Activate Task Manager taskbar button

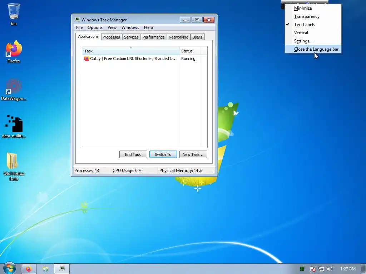point(62,269)
